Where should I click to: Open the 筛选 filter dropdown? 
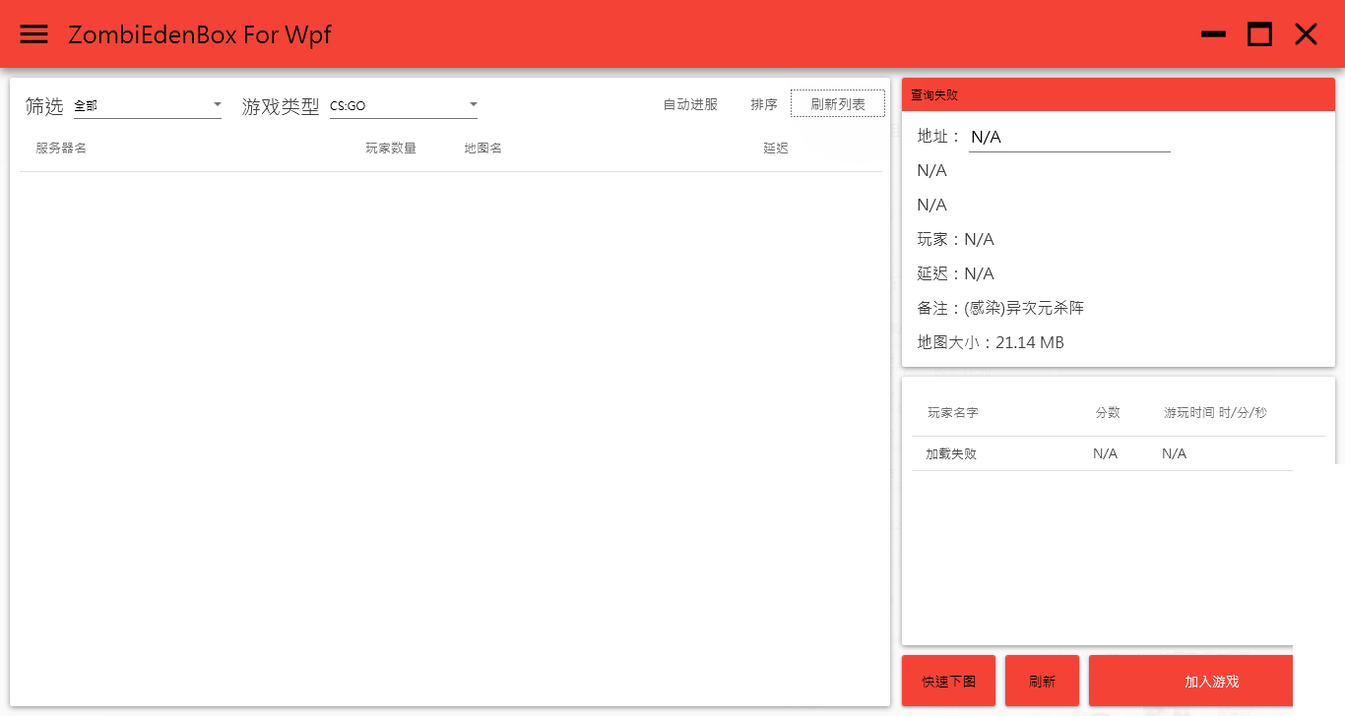click(x=148, y=105)
